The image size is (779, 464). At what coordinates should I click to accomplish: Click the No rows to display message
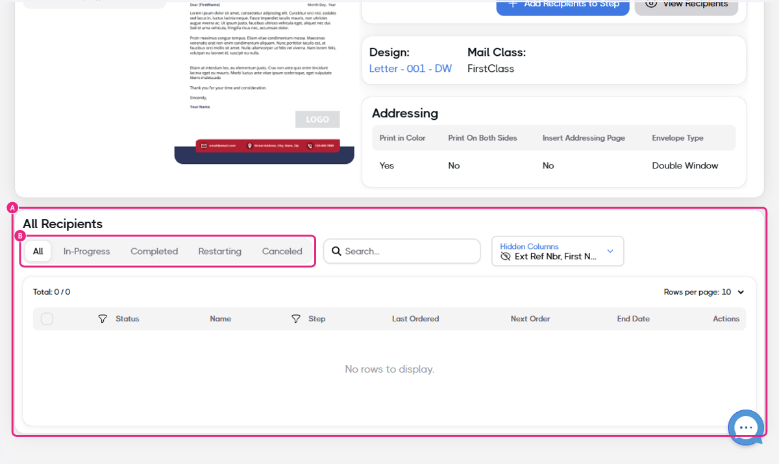[389, 369]
